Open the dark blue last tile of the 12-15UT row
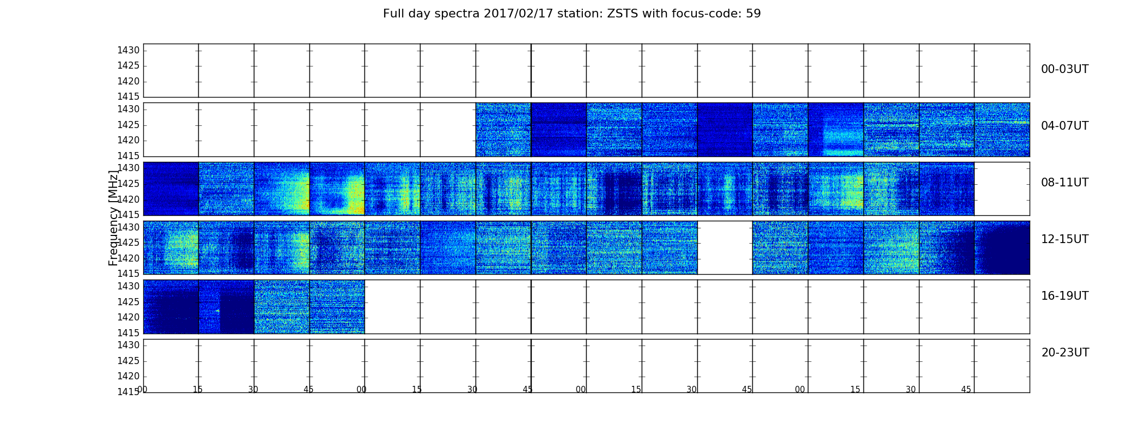This screenshot has height=436, width=1144. point(1002,247)
